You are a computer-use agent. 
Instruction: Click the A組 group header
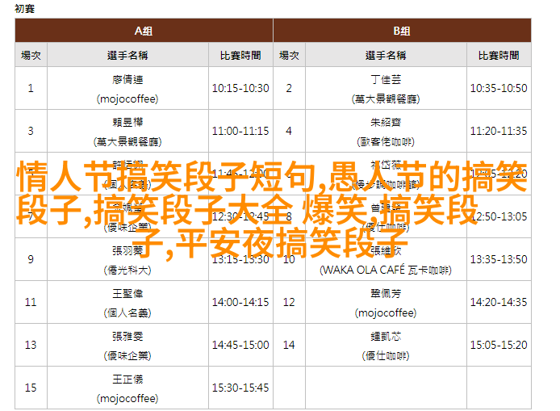(x=144, y=31)
